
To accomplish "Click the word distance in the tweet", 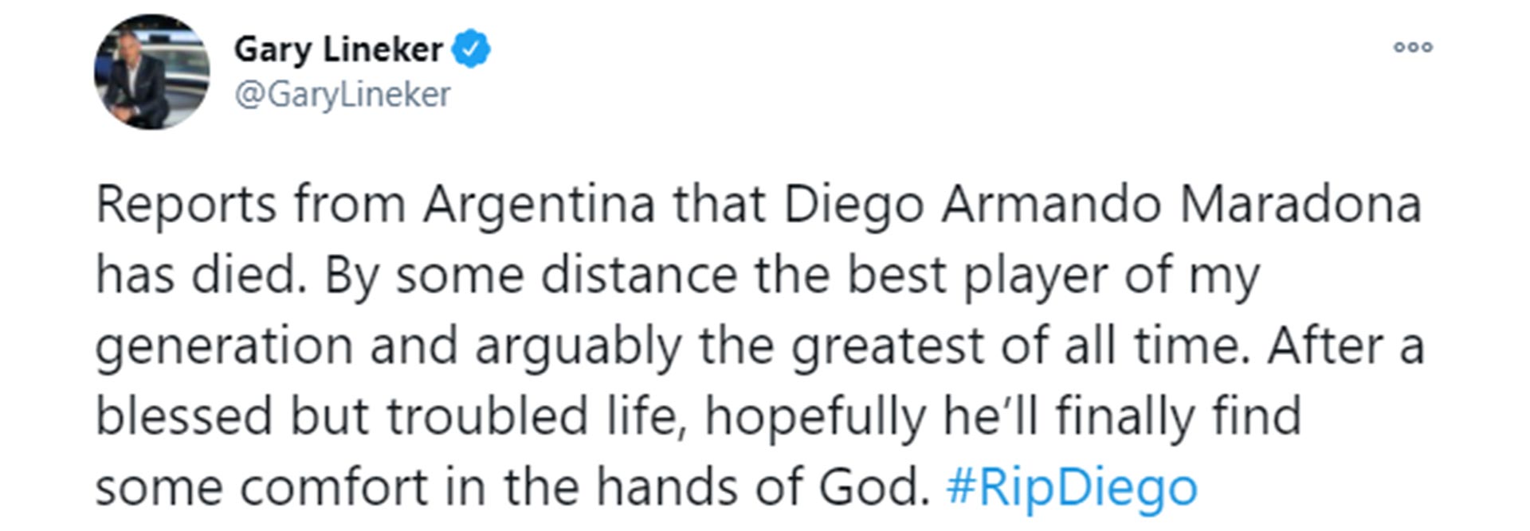I will (x=640, y=275).
